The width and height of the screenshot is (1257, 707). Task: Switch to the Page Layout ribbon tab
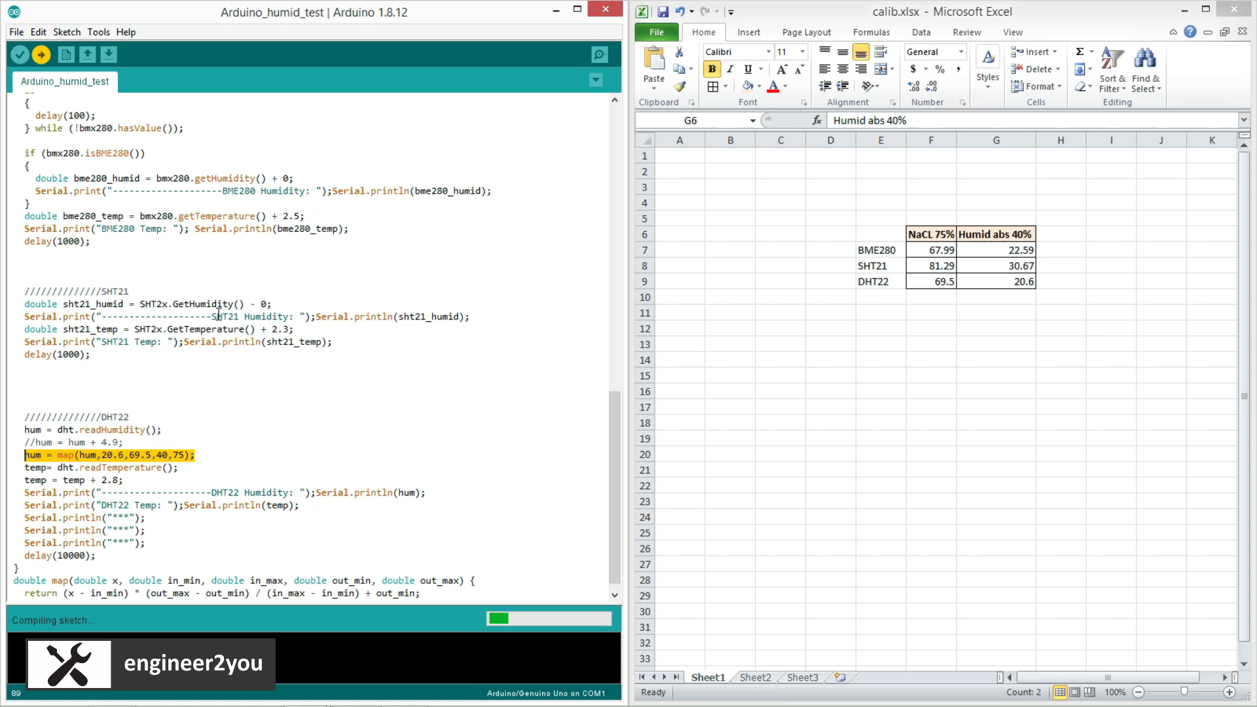point(806,32)
